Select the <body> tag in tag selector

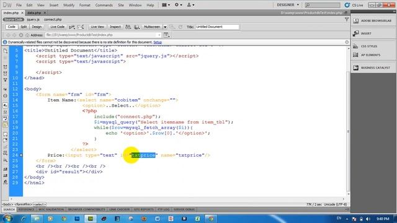[x=7, y=204]
